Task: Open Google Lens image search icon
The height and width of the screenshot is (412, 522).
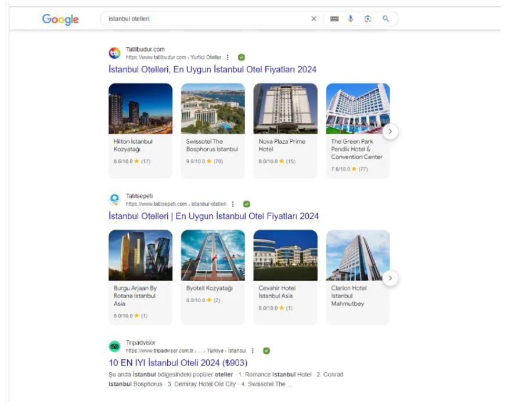Action: pos(368,19)
